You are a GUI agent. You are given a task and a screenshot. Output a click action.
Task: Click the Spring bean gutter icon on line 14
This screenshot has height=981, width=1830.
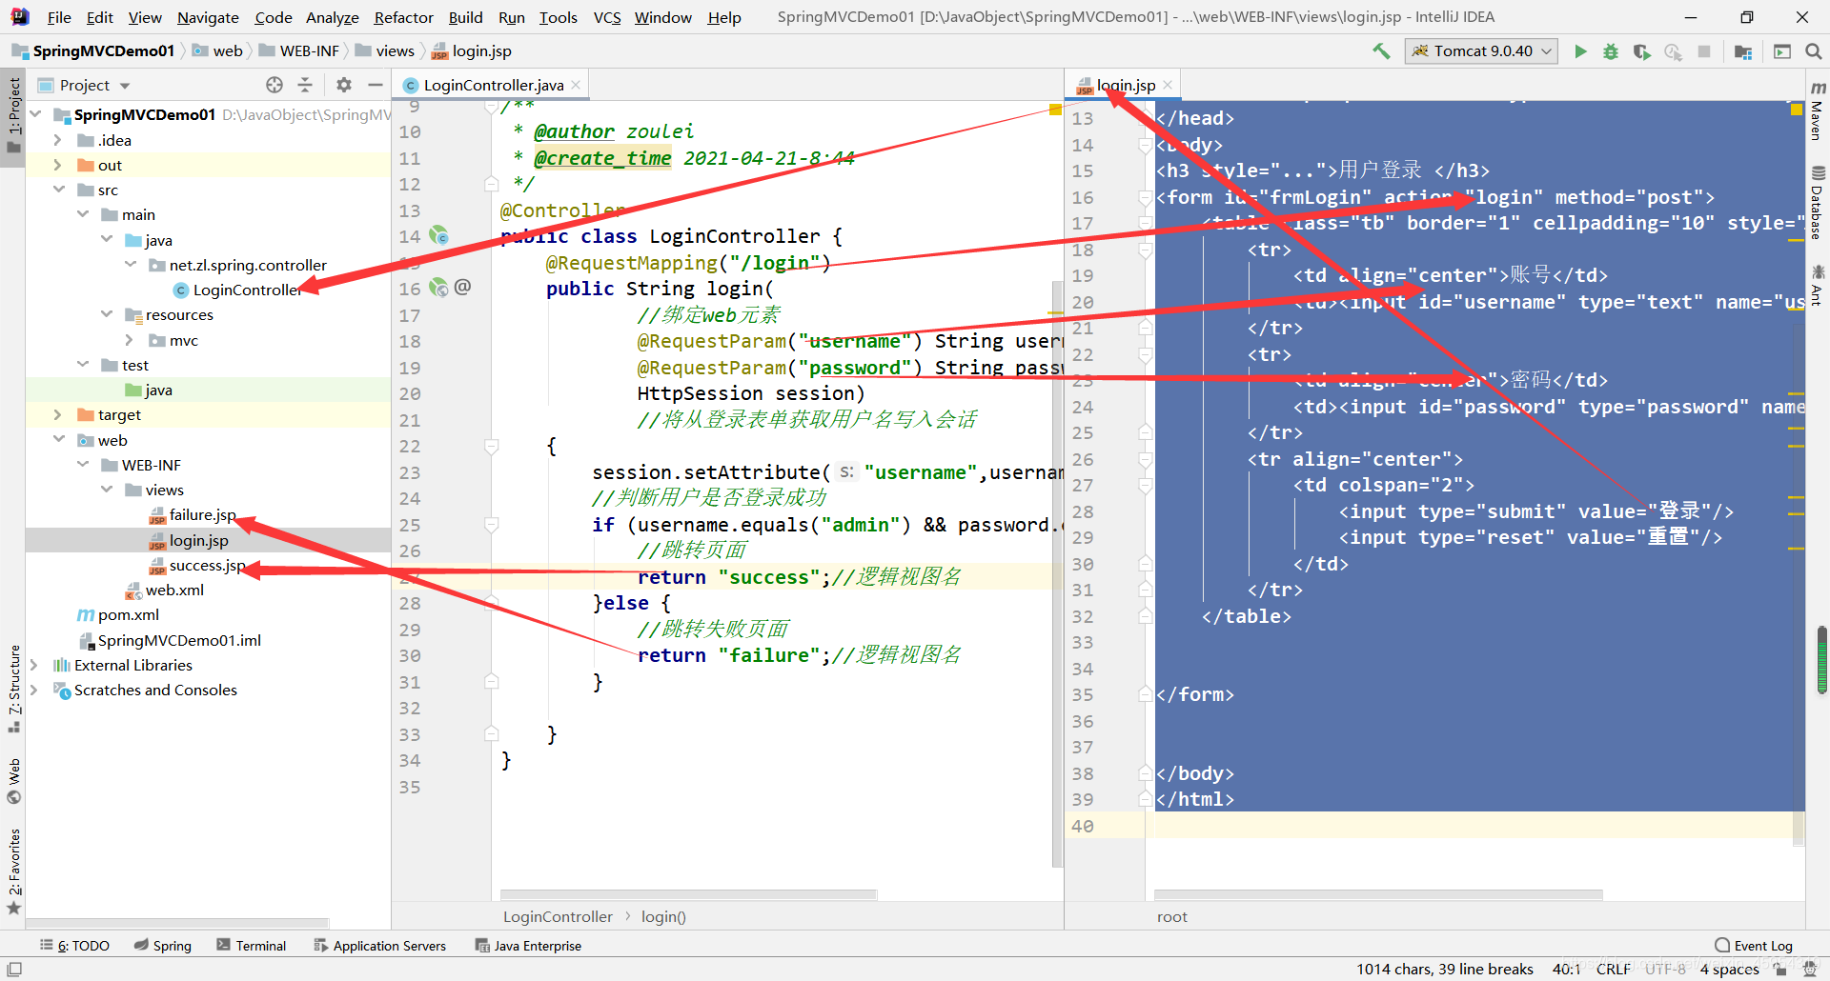pyautogui.click(x=438, y=234)
